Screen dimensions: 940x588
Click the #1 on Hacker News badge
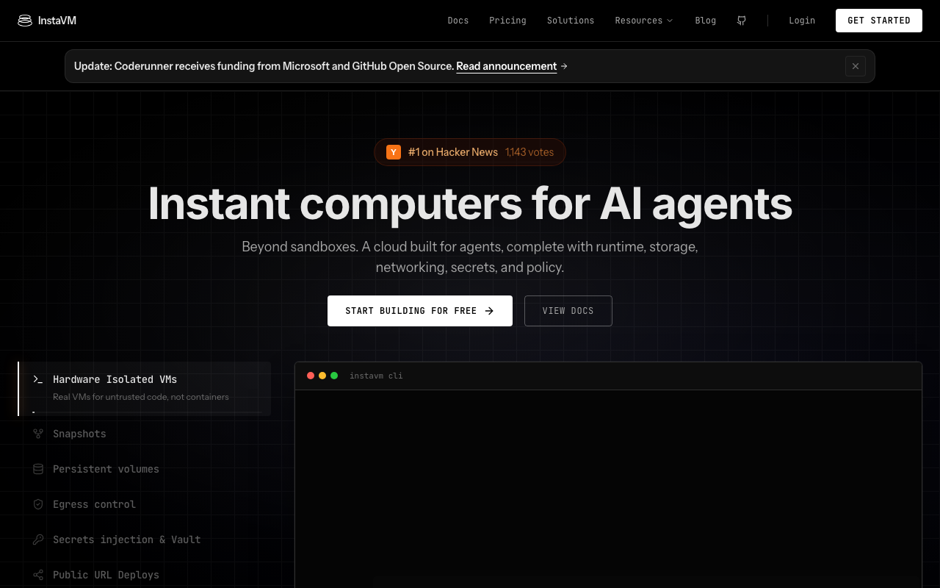(470, 152)
